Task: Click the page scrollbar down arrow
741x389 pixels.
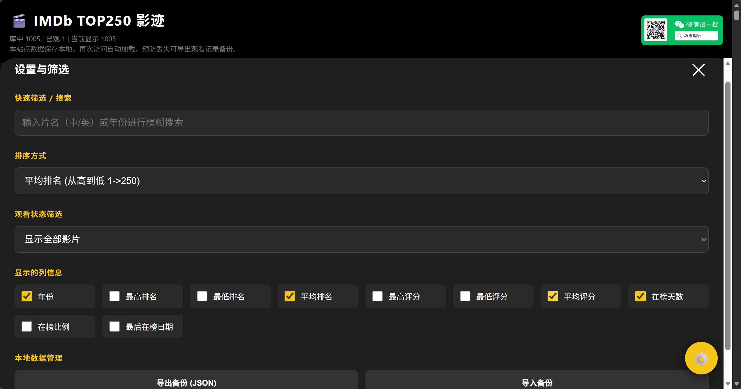Action: point(737,384)
